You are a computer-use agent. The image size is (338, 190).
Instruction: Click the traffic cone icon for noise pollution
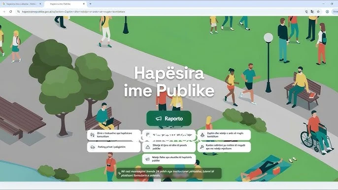coord(202,135)
